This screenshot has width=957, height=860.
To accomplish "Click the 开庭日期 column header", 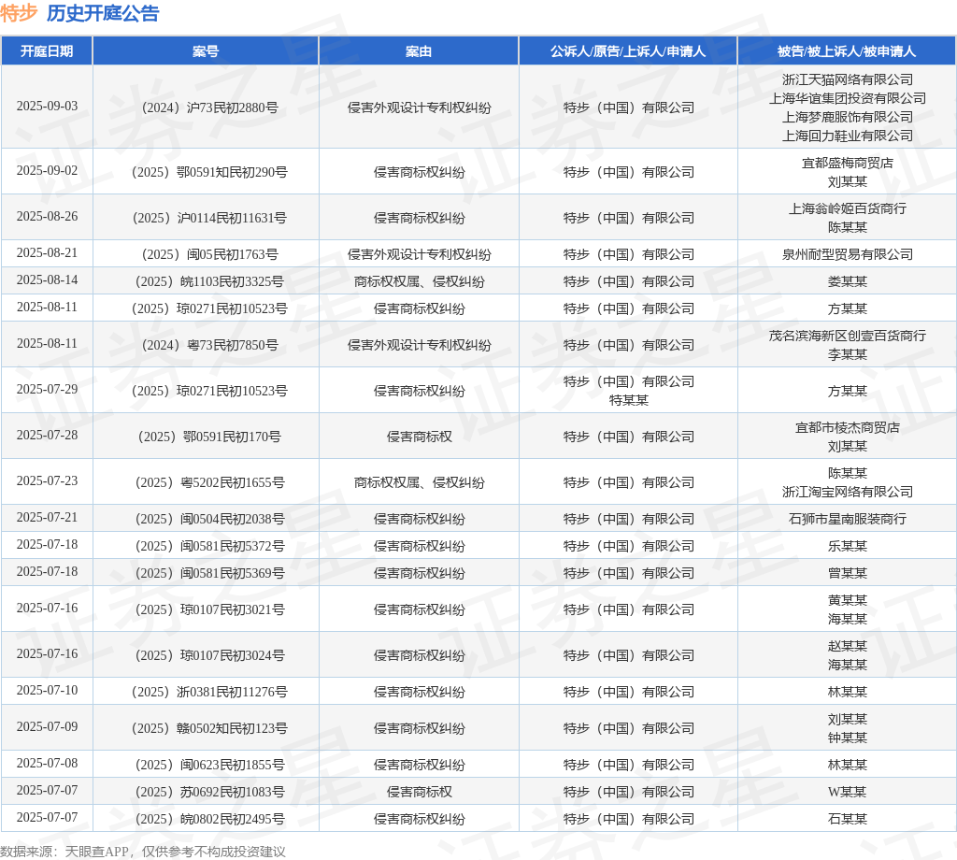I will pos(47,51).
